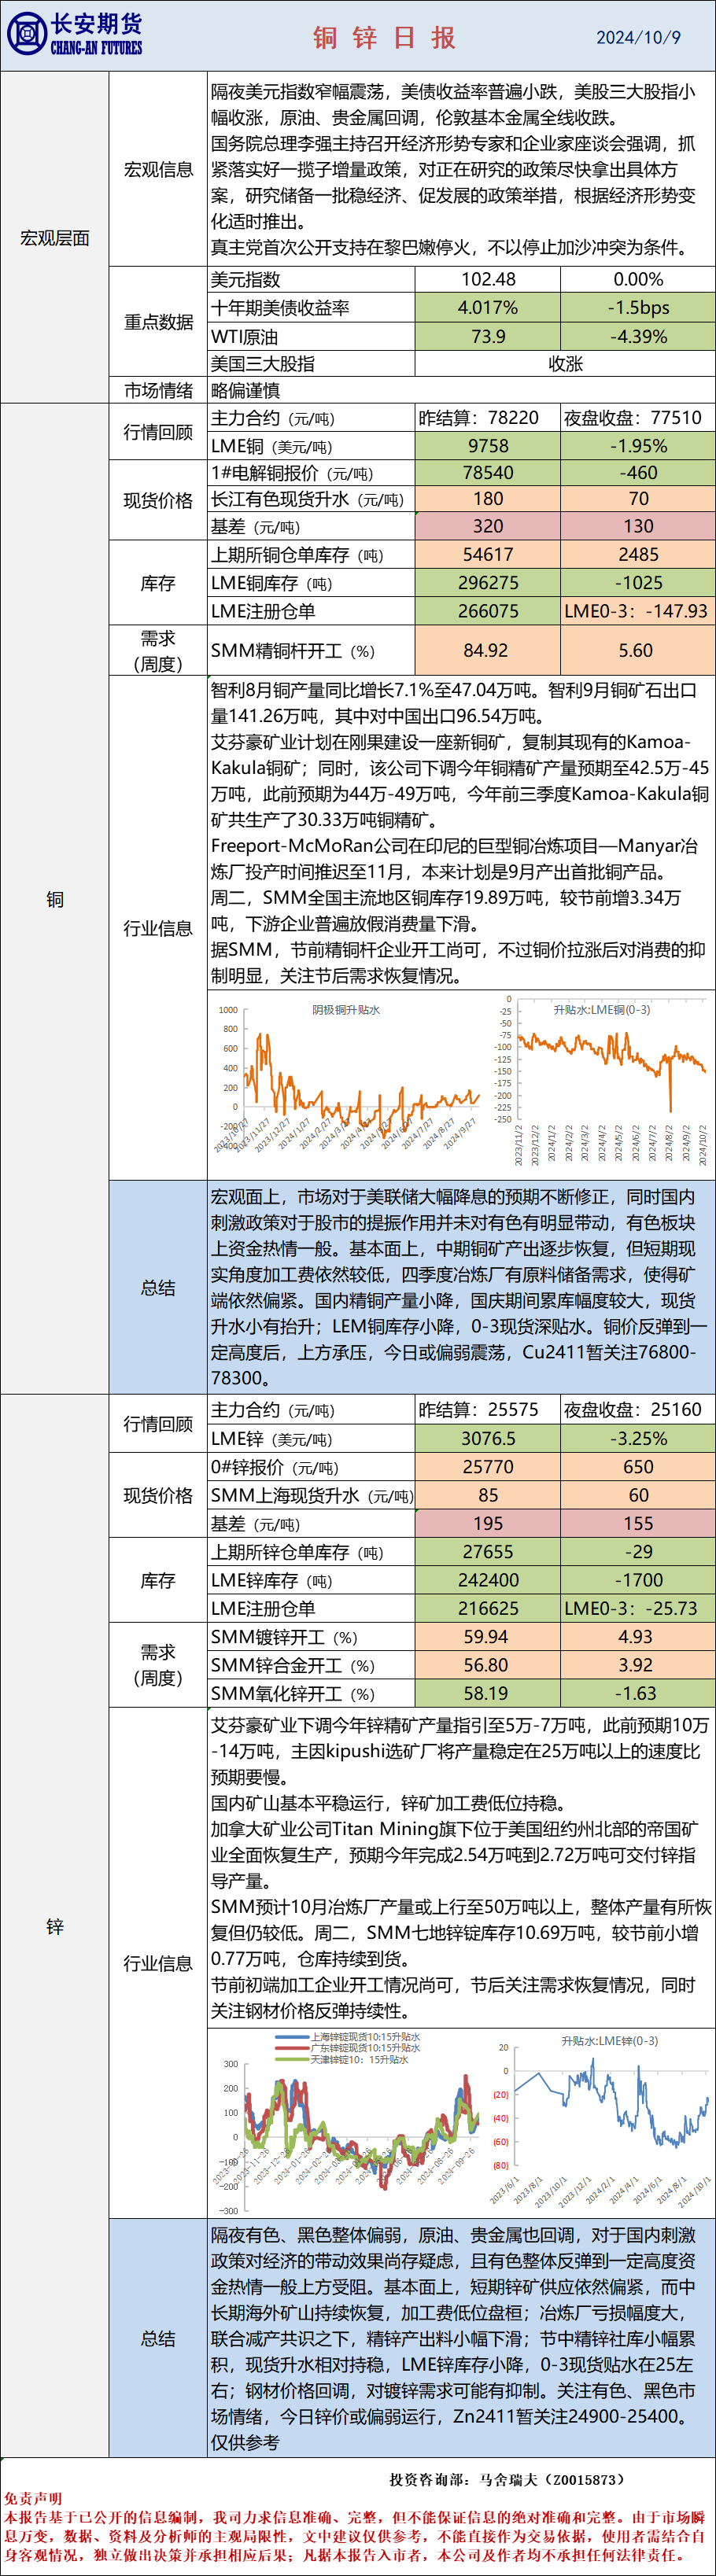Click the LME铜 price 9758
This screenshot has height=2576, width=716.
(488, 446)
